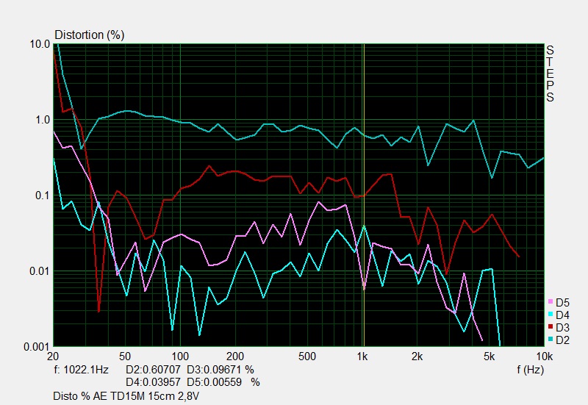Click the 100 x-axis tick label

pos(180,356)
